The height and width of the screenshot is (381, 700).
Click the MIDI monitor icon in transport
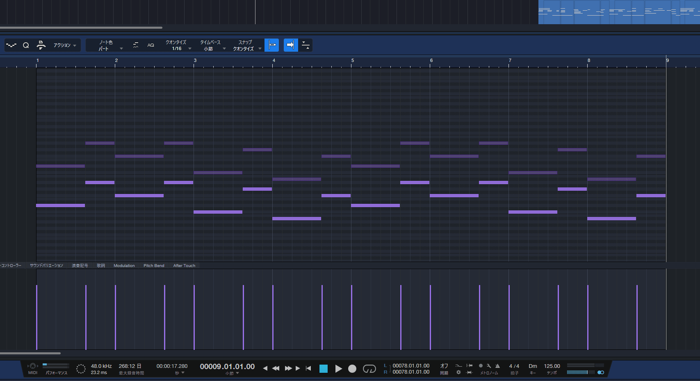click(32, 366)
